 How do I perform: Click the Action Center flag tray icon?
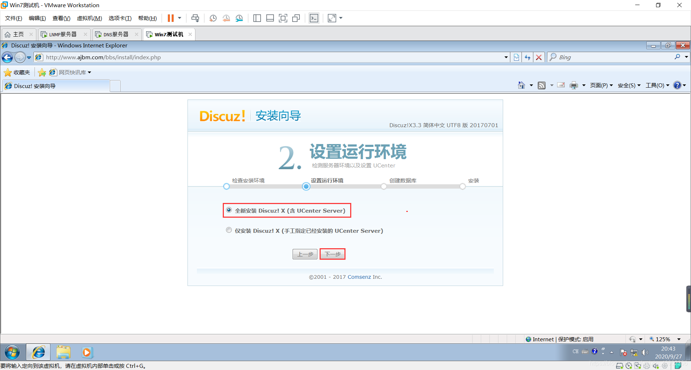[623, 352]
